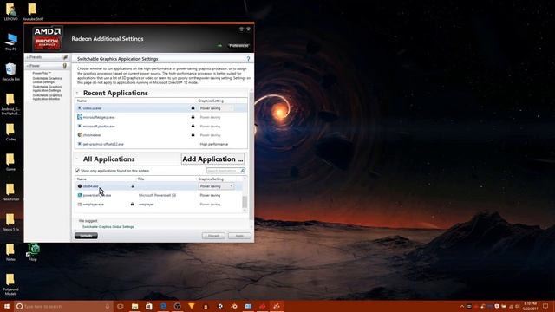Click the green back arrow in header

tap(219, 46)
